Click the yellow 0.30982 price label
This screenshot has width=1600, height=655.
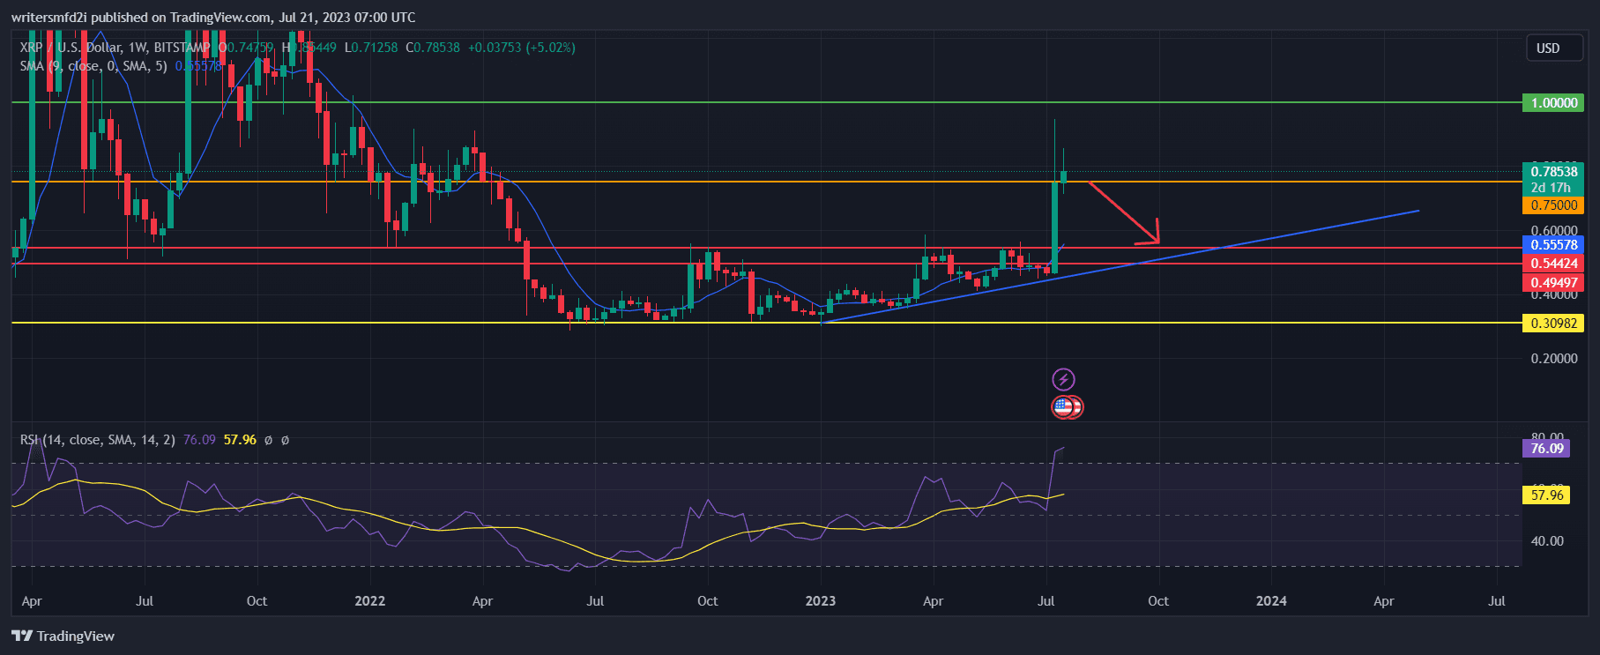click(1552, 324)
